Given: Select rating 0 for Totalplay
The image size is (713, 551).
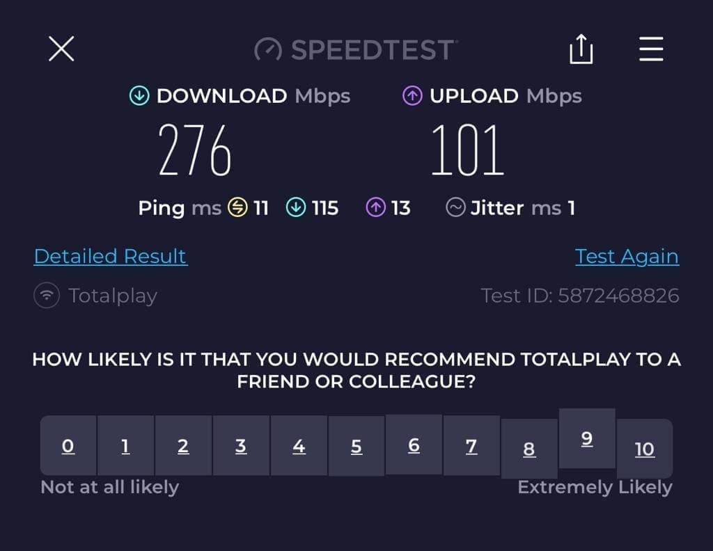Looking at the screenshot, I should tap(68, 446).
